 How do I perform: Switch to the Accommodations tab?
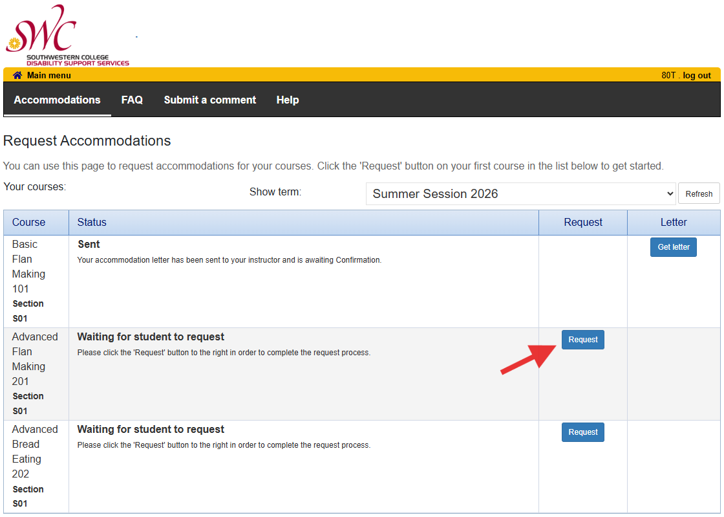coord(58,100)
